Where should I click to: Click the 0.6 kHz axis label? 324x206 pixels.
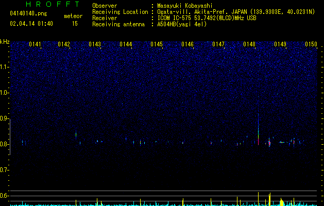click(4, 196)
